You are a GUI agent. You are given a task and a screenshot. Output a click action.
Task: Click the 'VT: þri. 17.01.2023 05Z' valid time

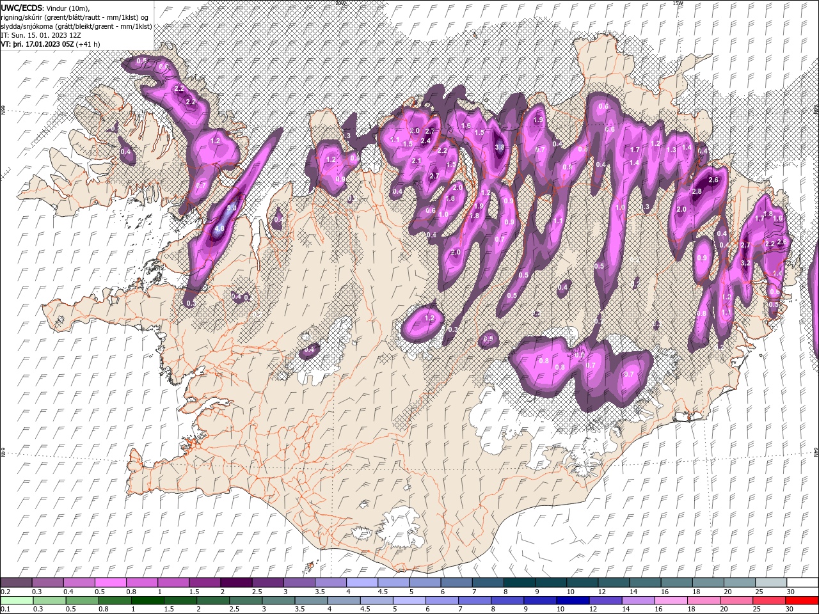pos(36,44)
